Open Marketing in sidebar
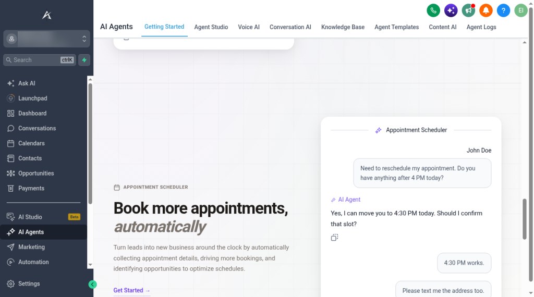 point(44,247)
